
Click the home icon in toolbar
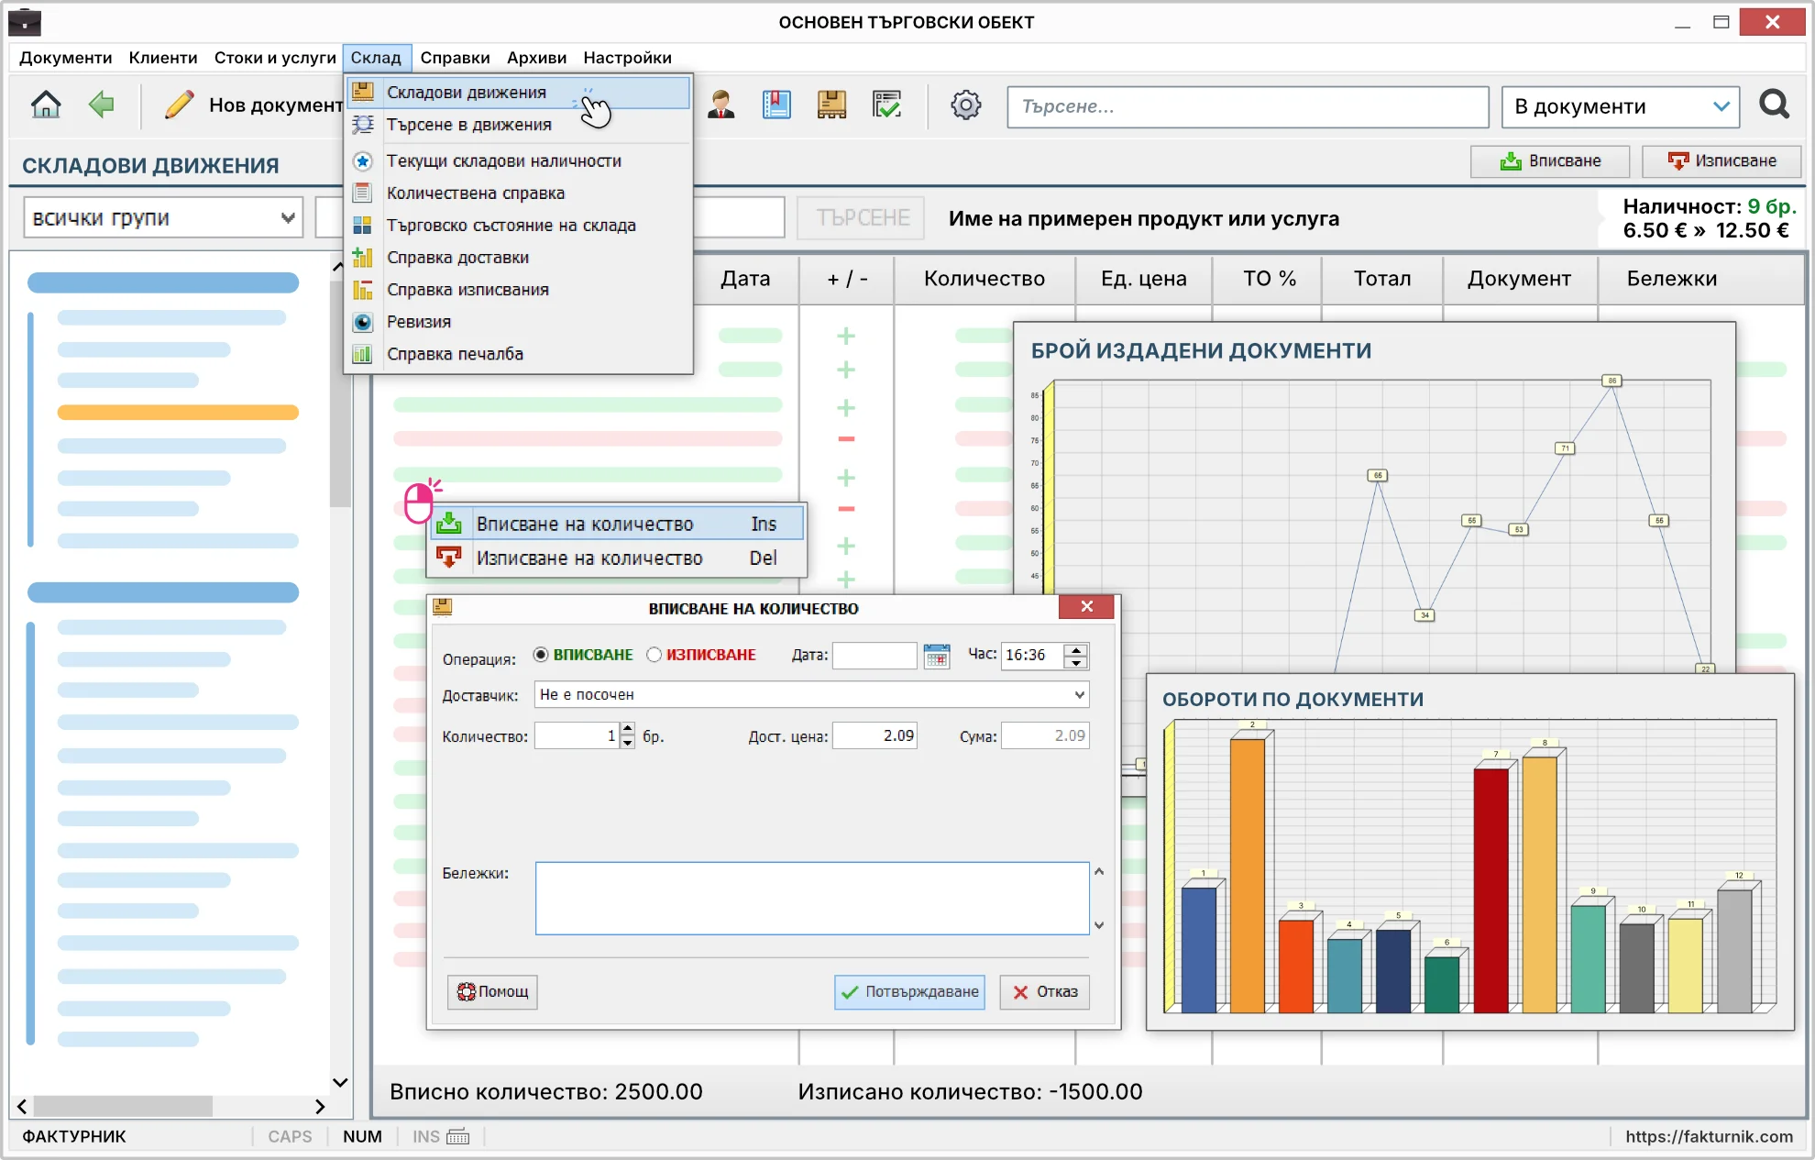click(45, 105)
